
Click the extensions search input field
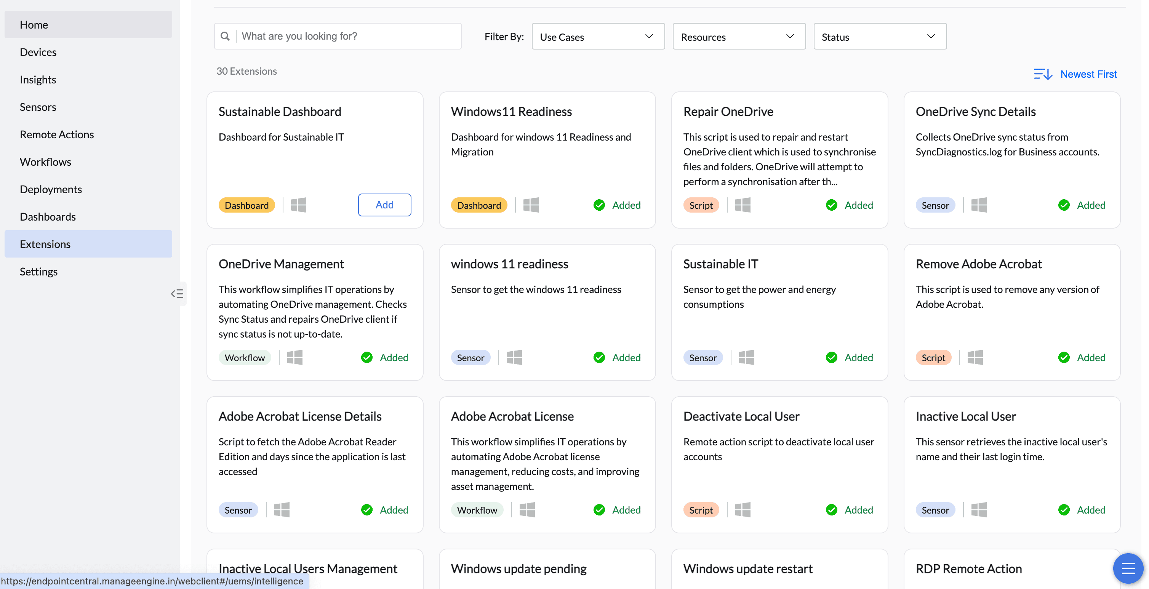348,36
